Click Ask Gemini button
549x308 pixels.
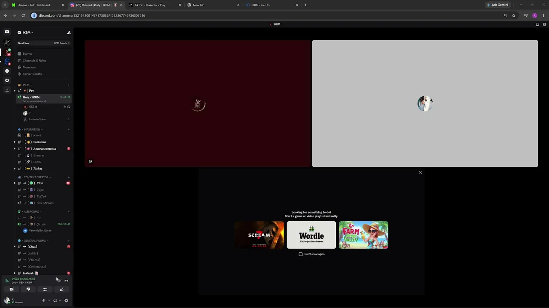pos(498,5)
